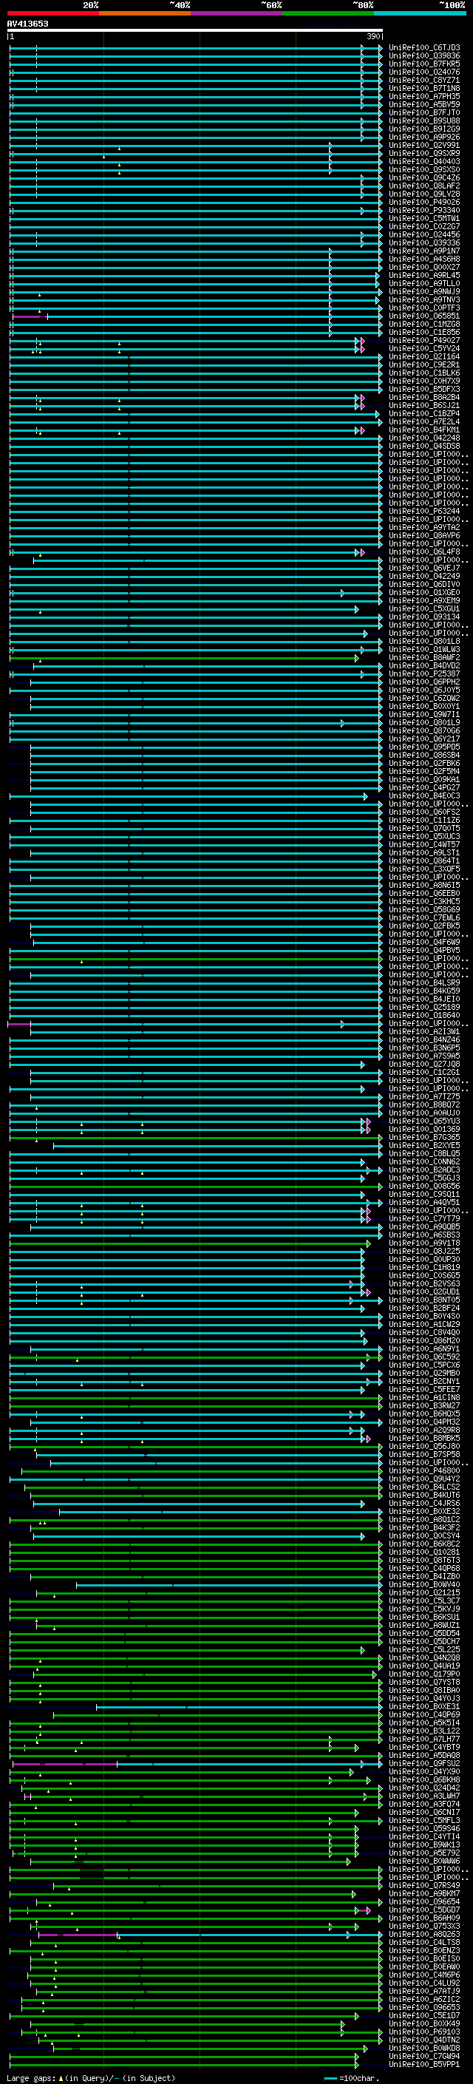Open hit UniRef100_C5MTW1
The image size is (473, 2084).
point(424,218)
